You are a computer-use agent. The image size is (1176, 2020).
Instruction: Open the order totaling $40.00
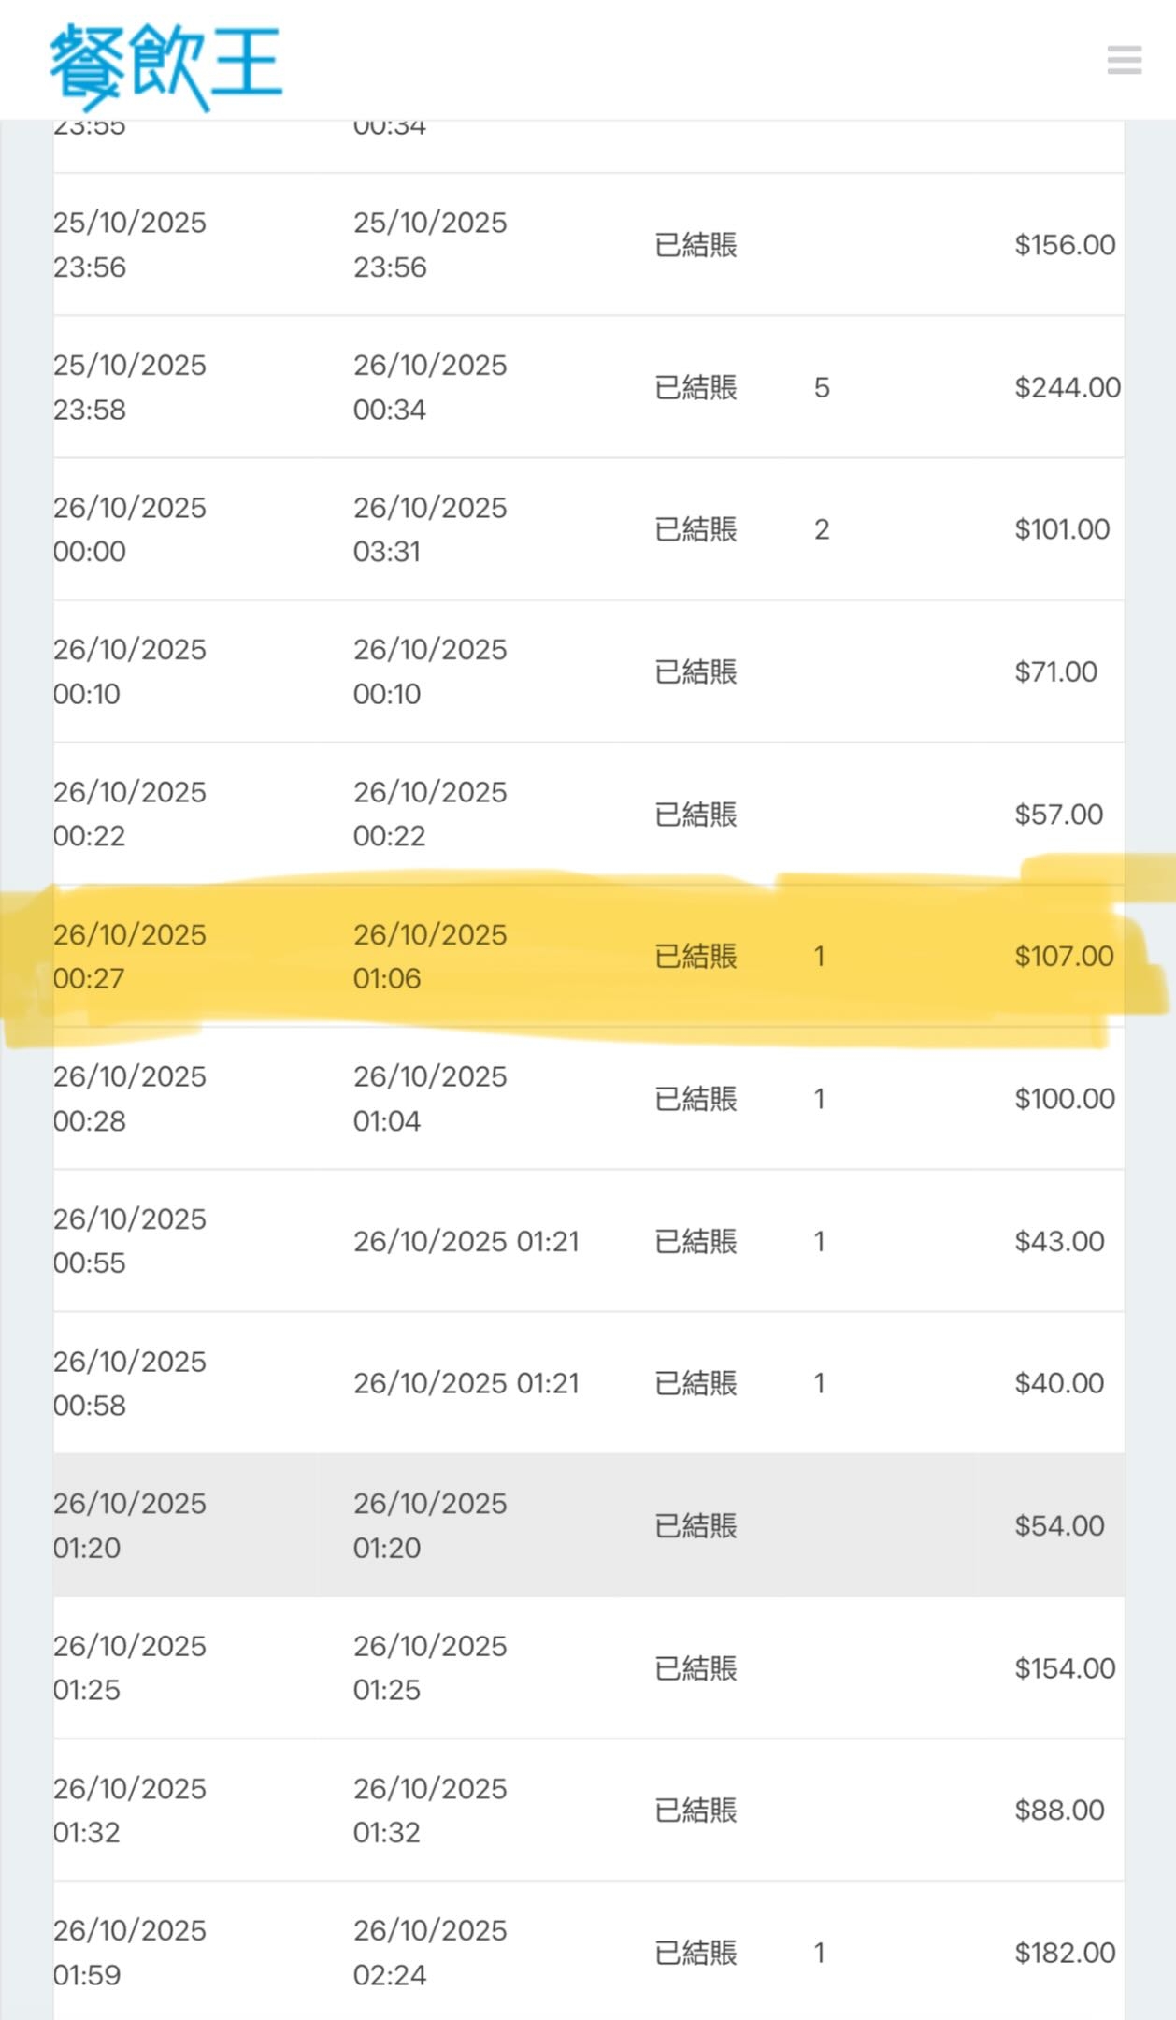(587, 1383)
